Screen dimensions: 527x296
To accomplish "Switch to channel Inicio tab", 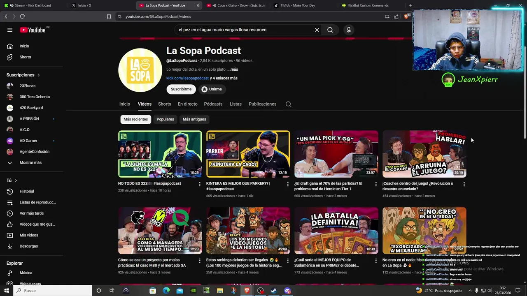I will pos(125,104).
